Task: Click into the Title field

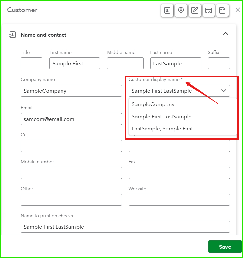Action: pos(31,63)
